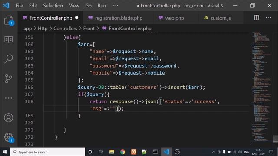This screenshot has height=156, width=278.
Task: Open OBS Studio from taskbar
Action: (x=177, y=152)
